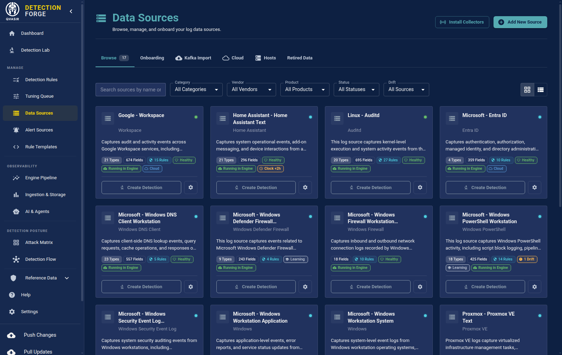Click the Rule Templates code icon

16,147
